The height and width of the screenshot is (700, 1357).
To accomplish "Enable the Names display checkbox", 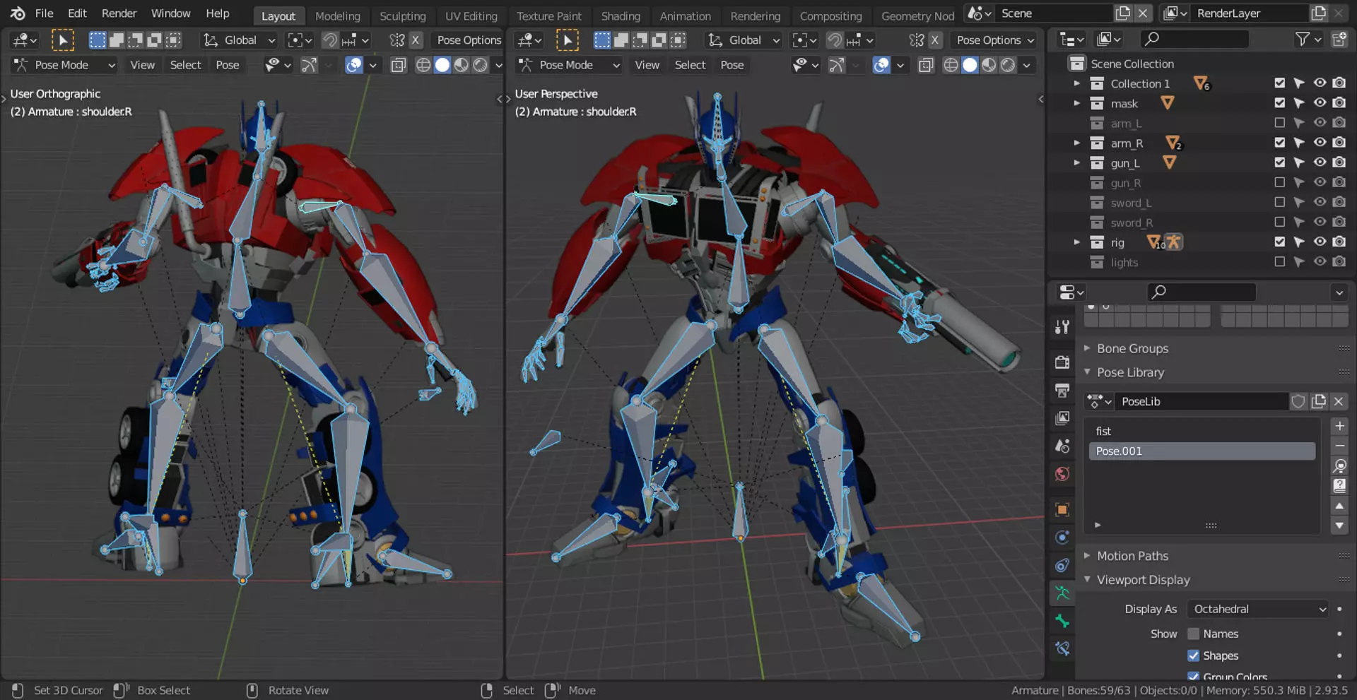I will [1194, 634].
